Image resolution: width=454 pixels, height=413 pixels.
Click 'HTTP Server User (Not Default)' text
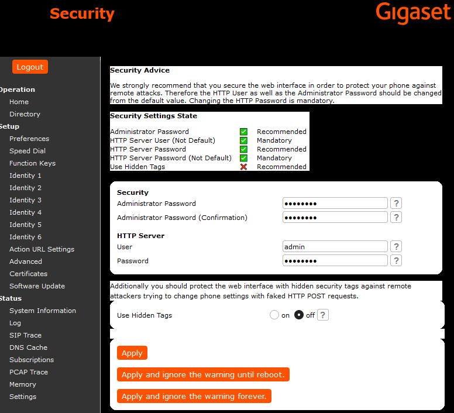coord(163,140)
